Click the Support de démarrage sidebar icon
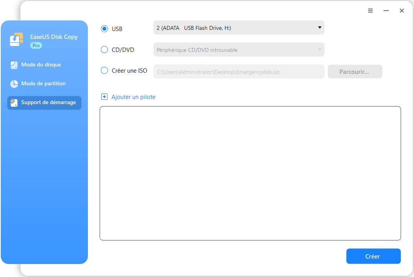This screenshot has height=277, width=414. 14,103
